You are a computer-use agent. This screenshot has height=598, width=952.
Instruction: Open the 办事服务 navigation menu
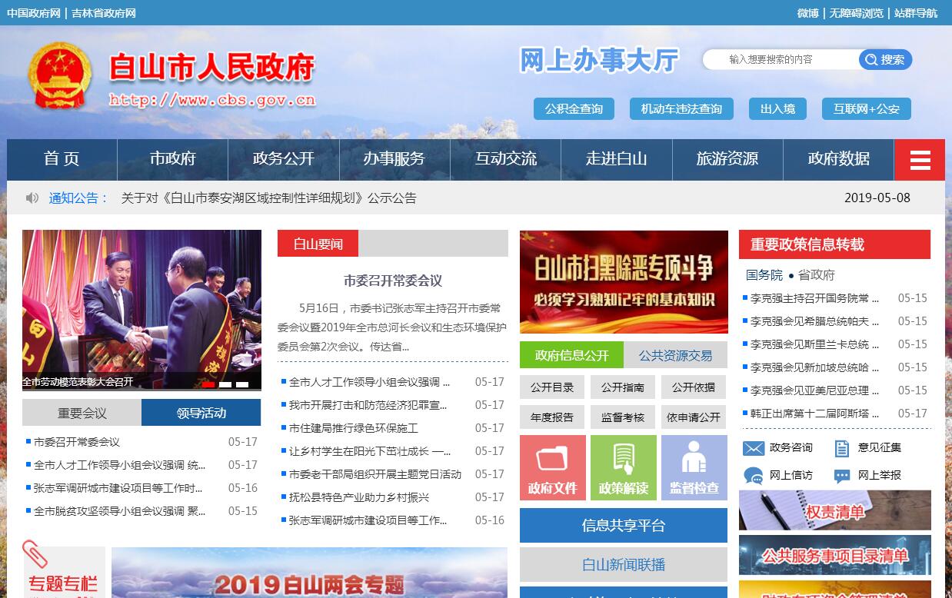[394, 159]
